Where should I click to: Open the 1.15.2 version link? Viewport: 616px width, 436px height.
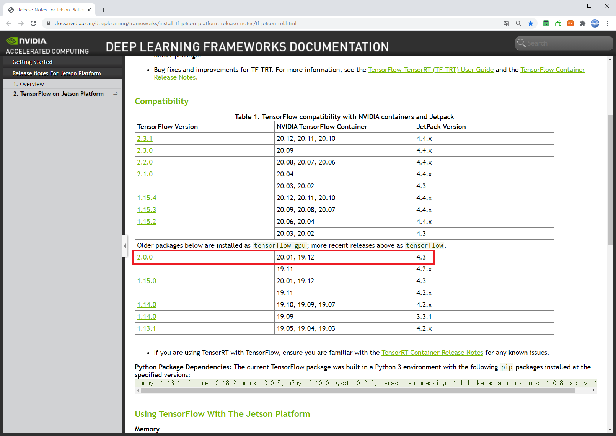tap(147, 222)
